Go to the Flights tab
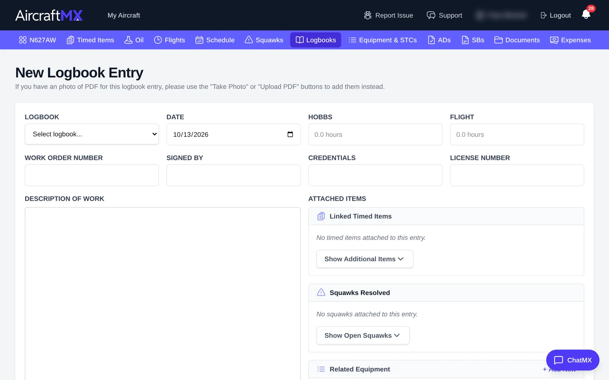Viewport: 609px width, 380px height. coord(169,40)
